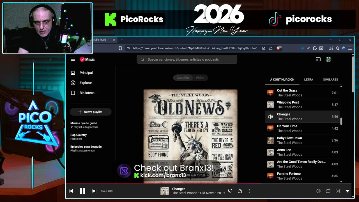Click player bar album thumbnail
This screenshot has width=359, height=202.
tap(165, 191)
